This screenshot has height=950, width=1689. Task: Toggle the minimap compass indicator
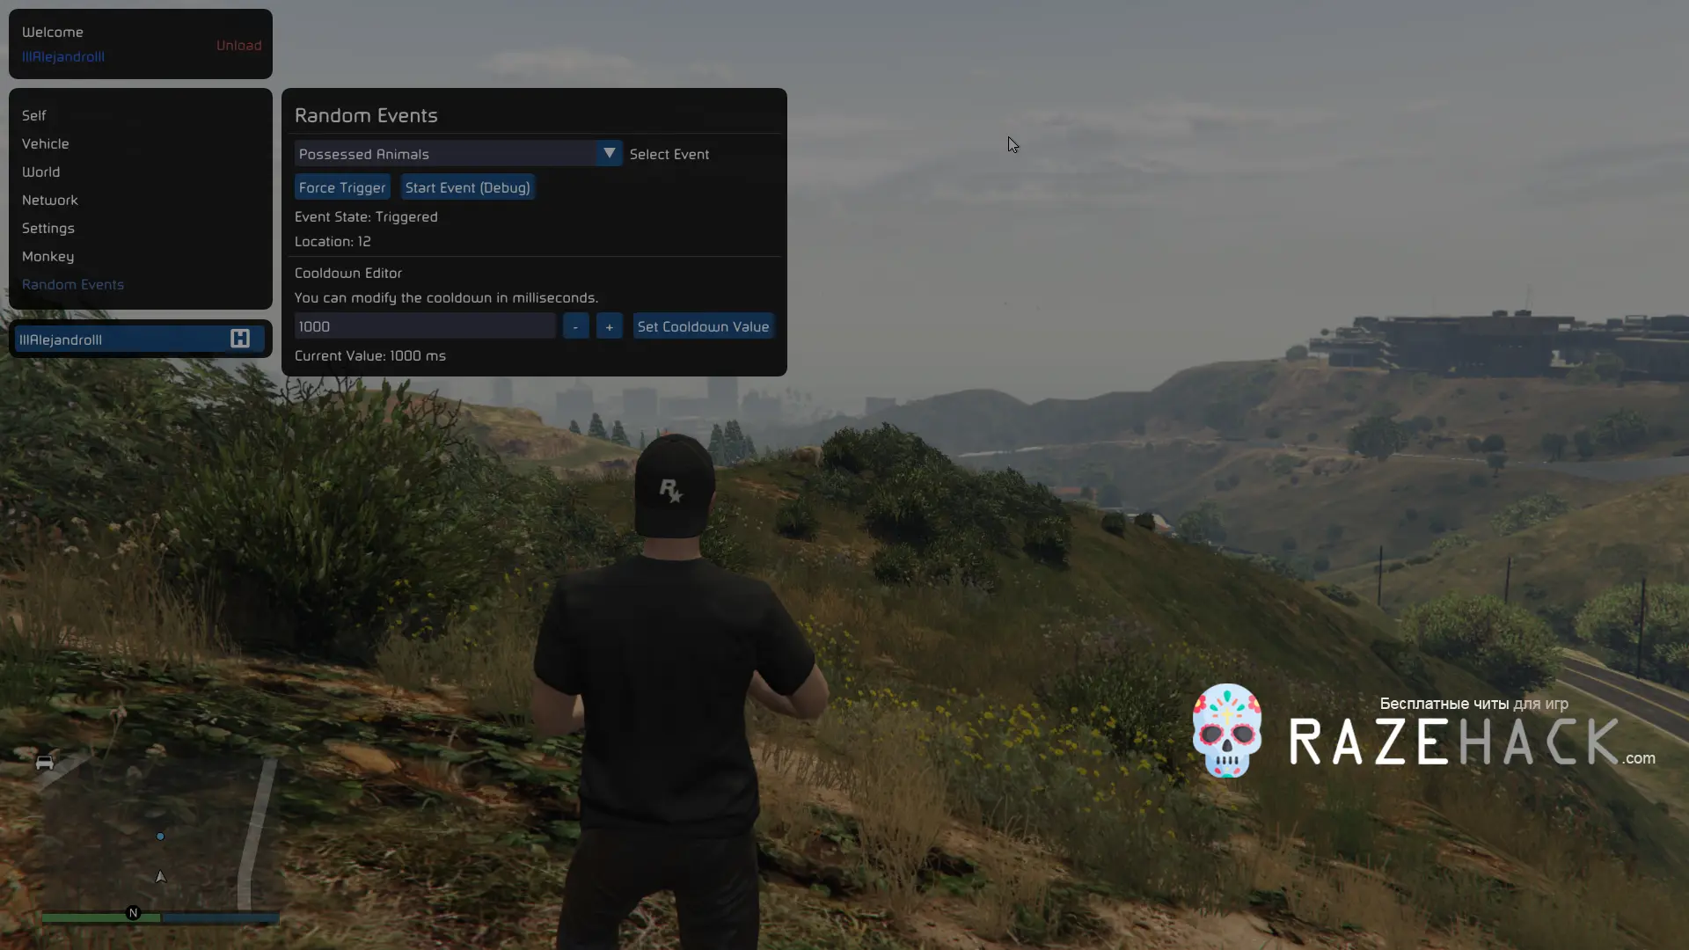click(x=132, y=913)
